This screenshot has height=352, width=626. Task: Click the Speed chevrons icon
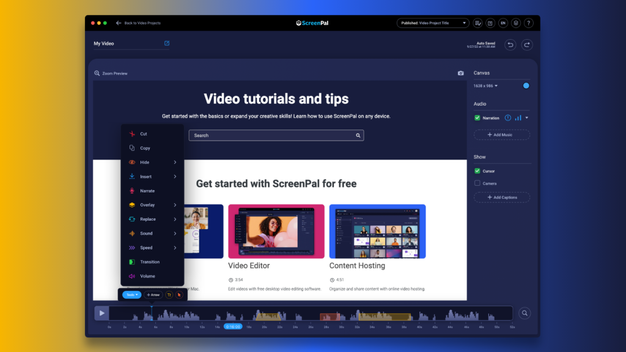click(x=132, y=248)
